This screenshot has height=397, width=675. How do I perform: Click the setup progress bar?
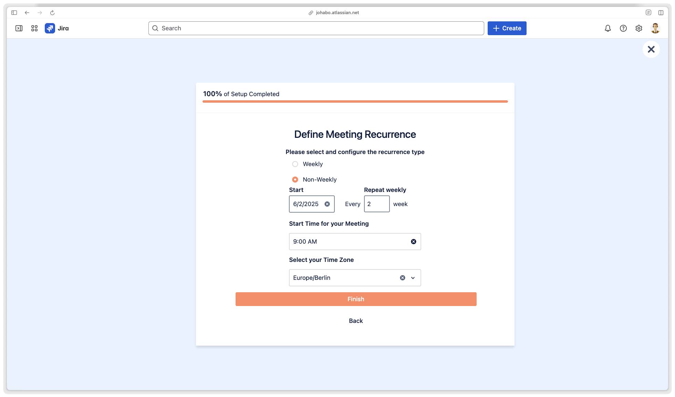(x=355, y=101)
